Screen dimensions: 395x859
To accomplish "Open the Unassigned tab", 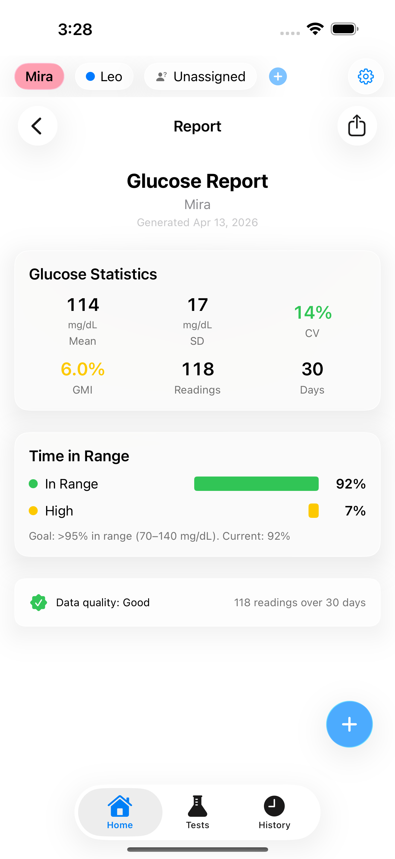I will tap(200, 76).
